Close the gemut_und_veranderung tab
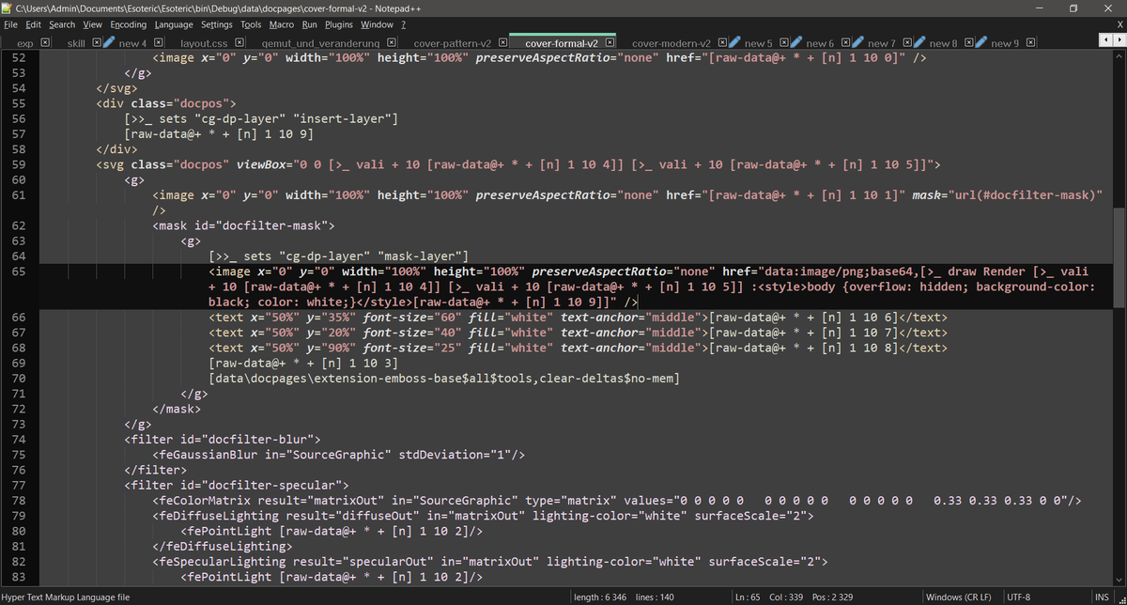Screen dimensions: 1127x605 [392, 43]
